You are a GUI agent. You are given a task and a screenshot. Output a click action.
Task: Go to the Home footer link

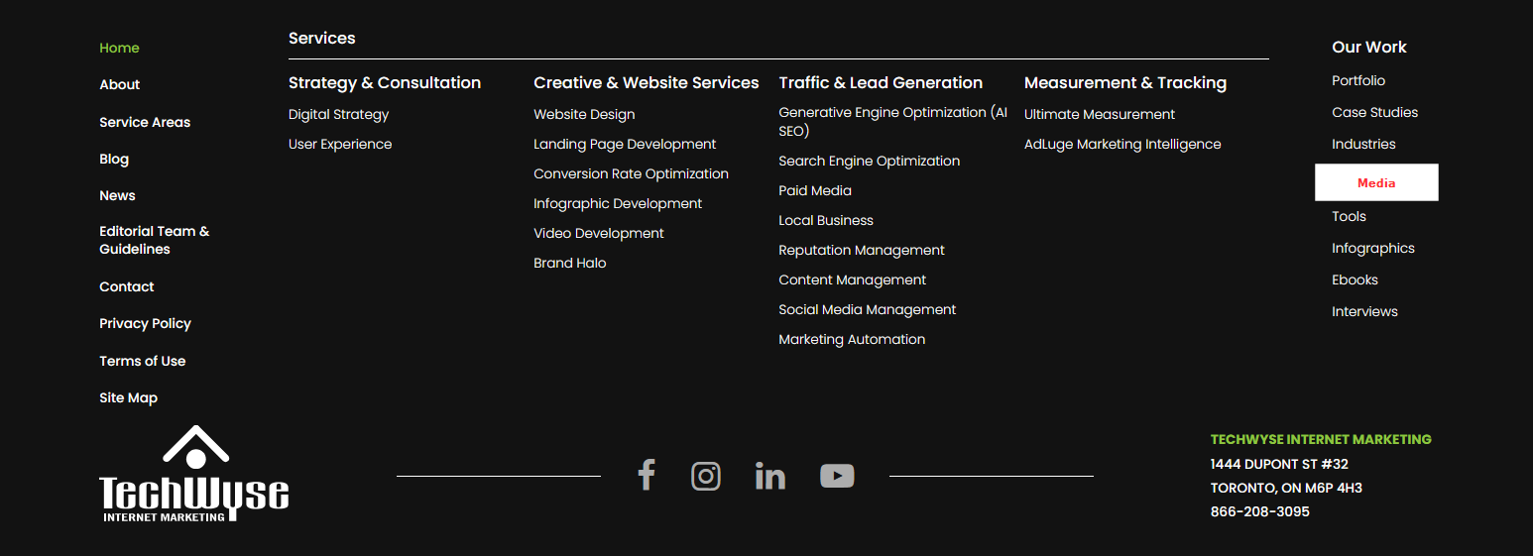[119, 48]
